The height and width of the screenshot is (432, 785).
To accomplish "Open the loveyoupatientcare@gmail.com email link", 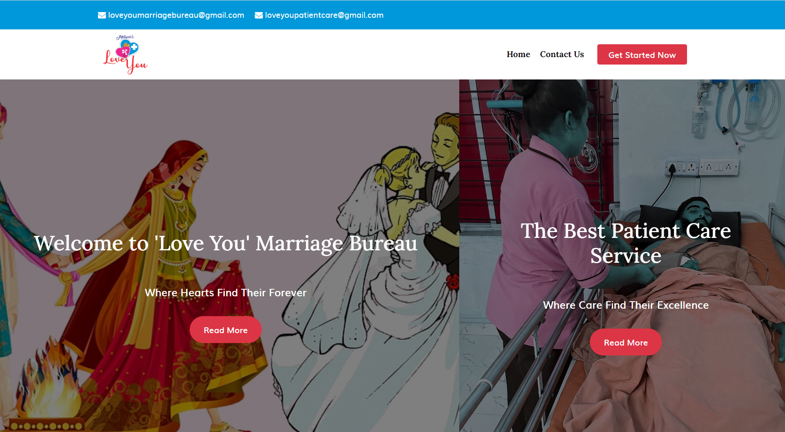I will pyautogui.click(x=324, y=15).
